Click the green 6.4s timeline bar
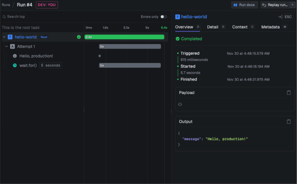The width and height of the screenshot is (297, 184). click(x=124, y=37)
